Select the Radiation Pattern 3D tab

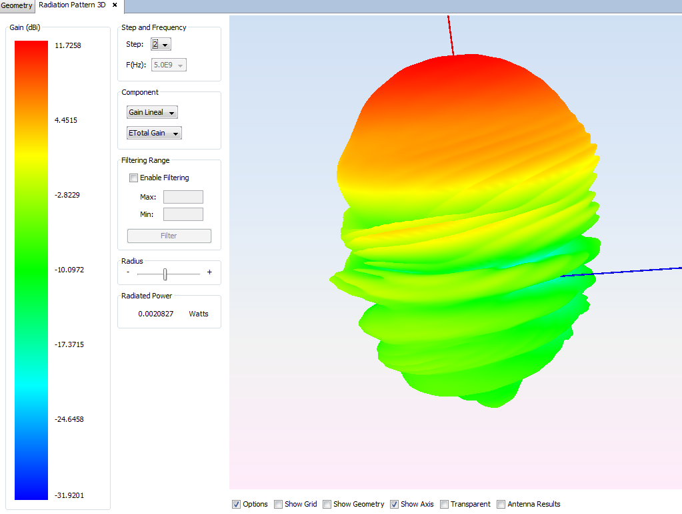tap(72, 5)
